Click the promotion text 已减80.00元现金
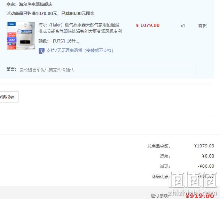The height and width of the screenshot is (199, 220). (x=78, y=14)
